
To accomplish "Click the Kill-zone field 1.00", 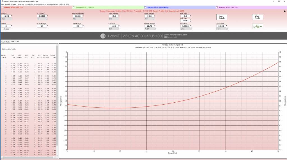I will point(114,26).
